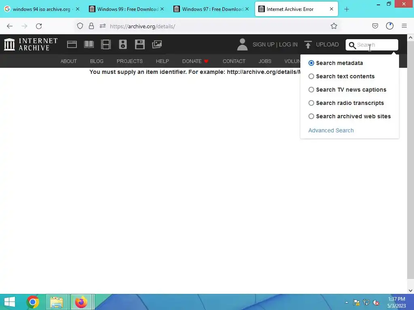Close the Windows 97 tab

pyautogui.click(x=247, y=9)
